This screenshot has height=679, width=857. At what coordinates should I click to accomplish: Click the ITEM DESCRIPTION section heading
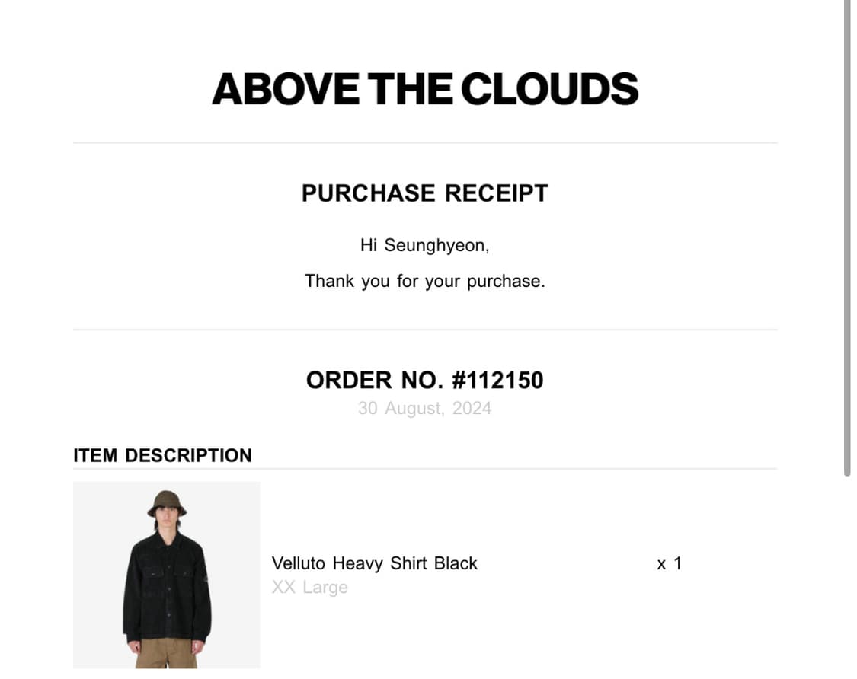(162, 455)
